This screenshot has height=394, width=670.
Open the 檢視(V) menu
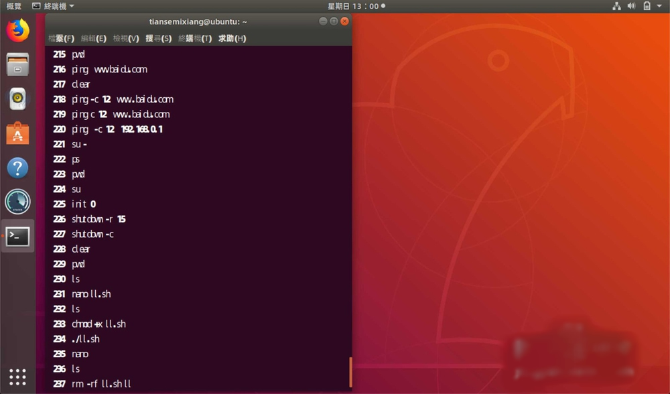(x=125, y=38)
